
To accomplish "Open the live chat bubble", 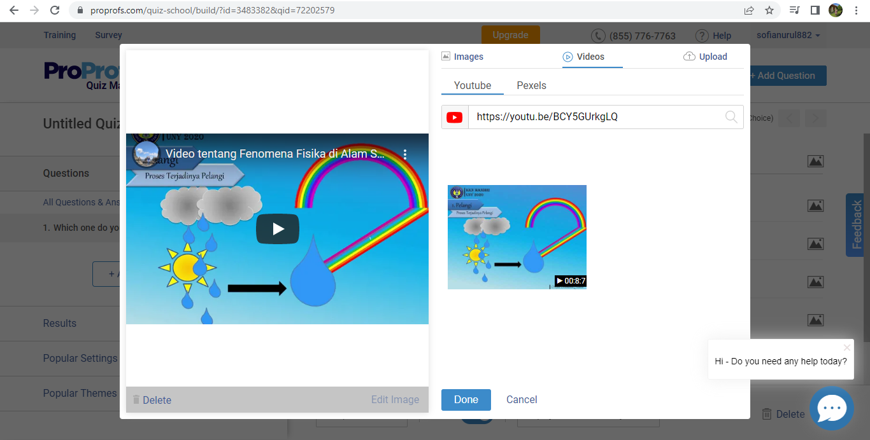I will pos(831,409).
